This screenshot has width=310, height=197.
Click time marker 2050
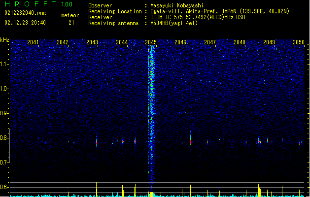tap(299, 42)
